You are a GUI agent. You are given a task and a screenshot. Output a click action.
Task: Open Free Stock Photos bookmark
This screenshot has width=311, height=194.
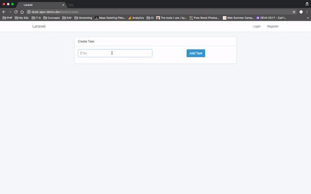coord(205,18)
